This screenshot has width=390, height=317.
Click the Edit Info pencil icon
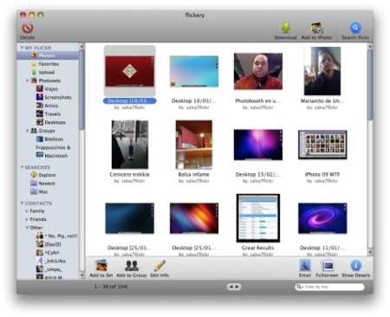tap(159, 266)
